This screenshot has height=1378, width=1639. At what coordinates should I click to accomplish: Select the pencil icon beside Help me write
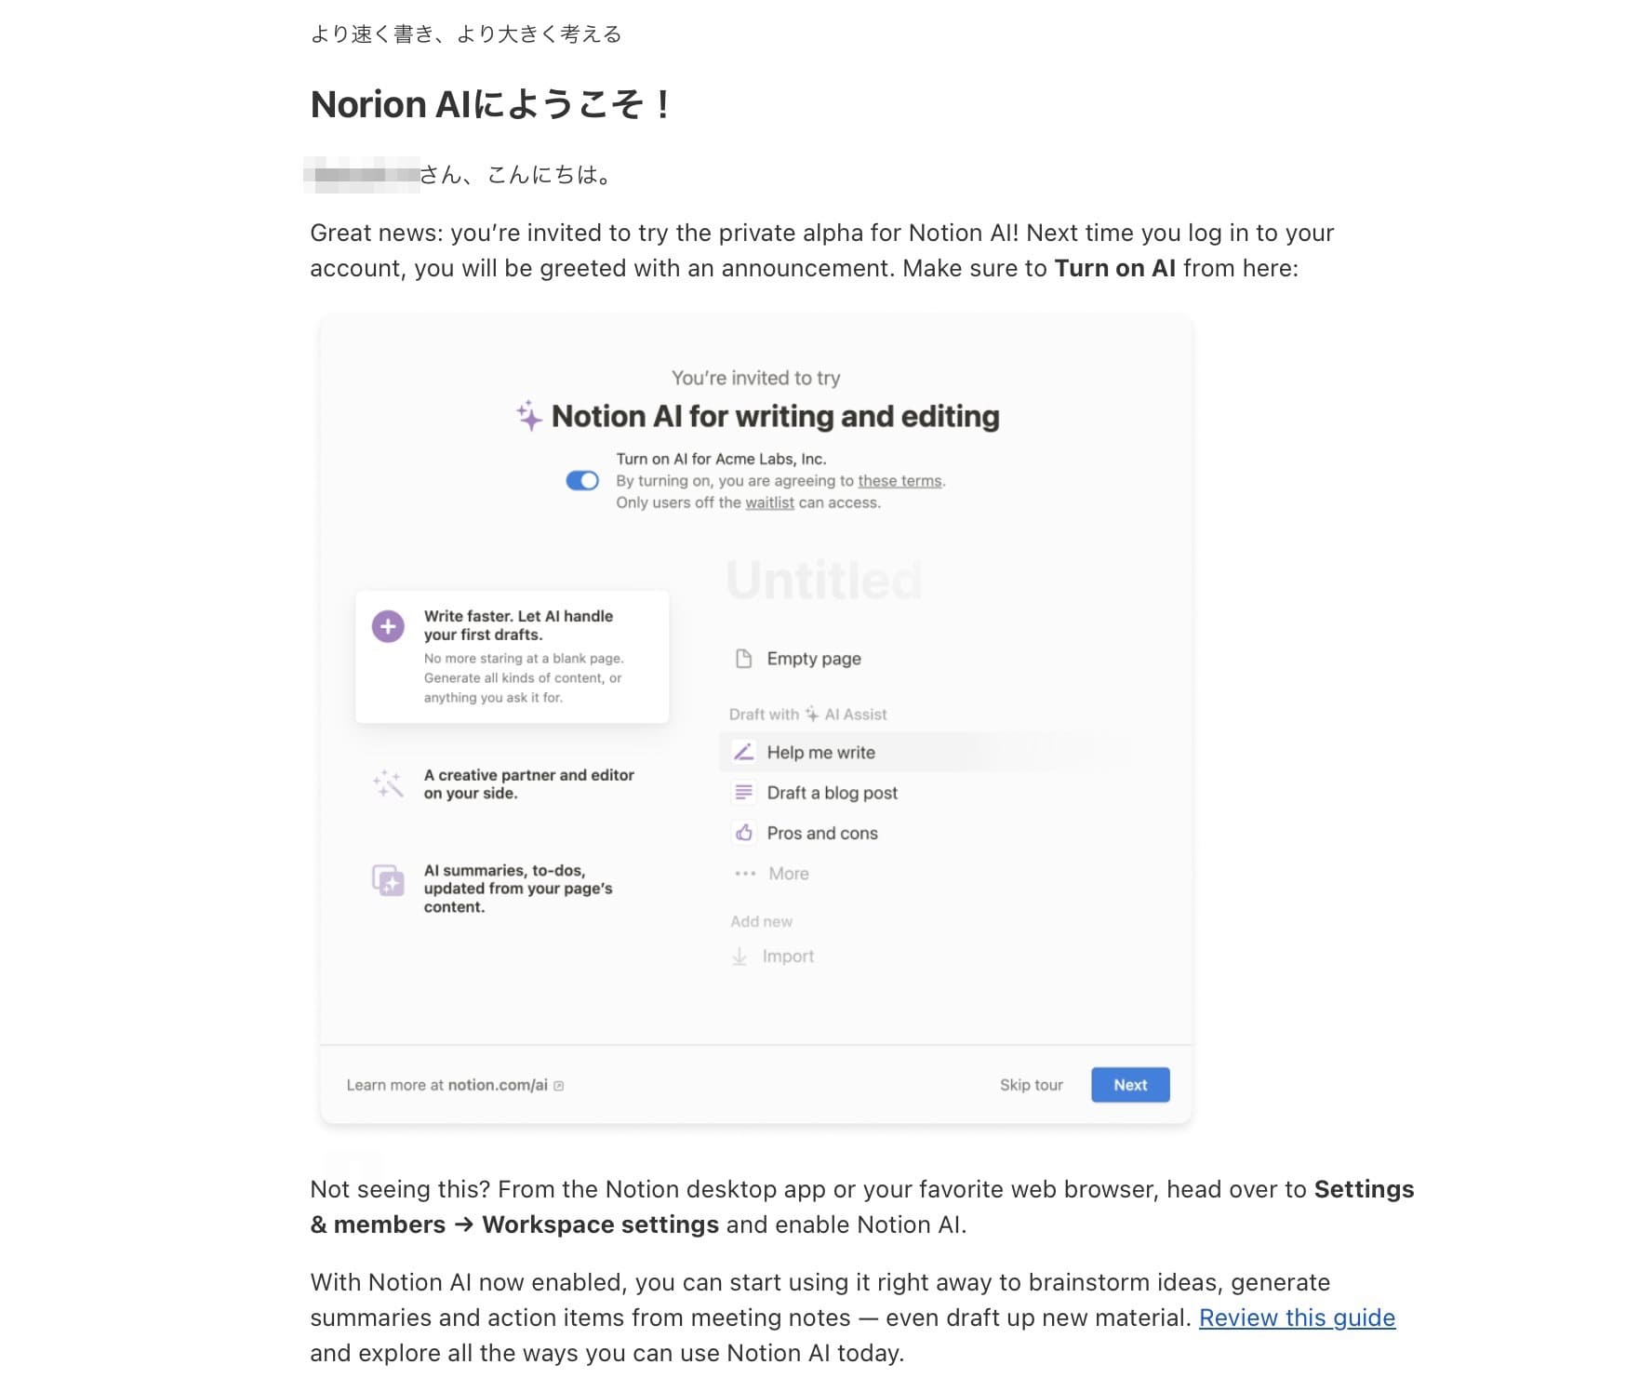(x=743, y=752)
